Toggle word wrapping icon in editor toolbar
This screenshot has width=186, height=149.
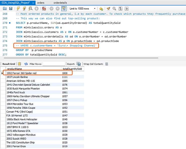(127, 9)
